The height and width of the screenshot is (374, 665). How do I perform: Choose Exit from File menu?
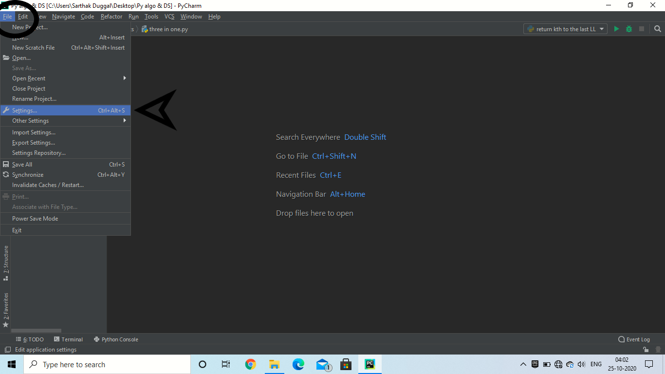click(x=65, y=230)
